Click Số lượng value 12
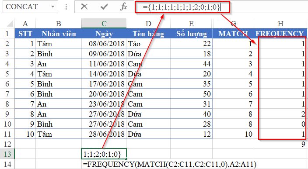 coord(191,134)
